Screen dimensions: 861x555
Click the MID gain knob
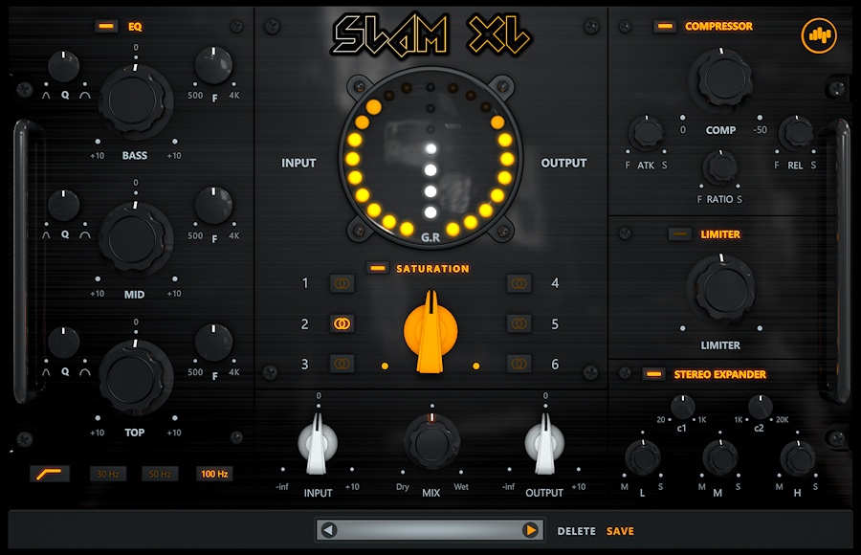coord(134,238)
